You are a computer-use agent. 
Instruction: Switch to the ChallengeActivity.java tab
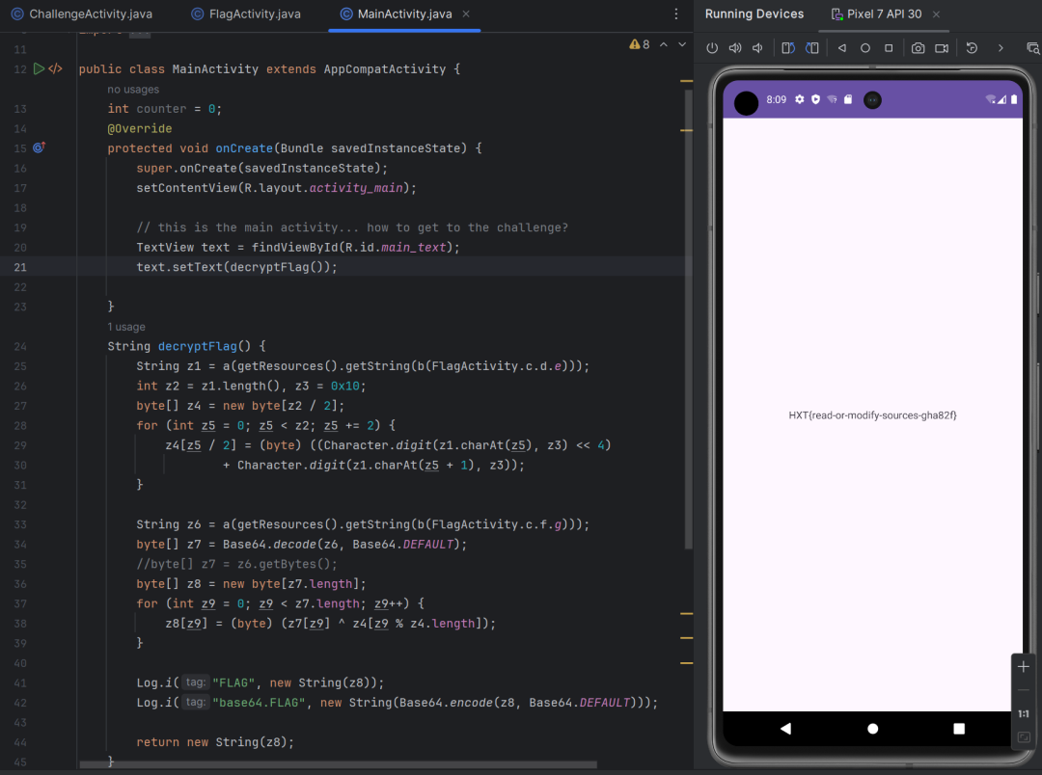tap(82, 13)
